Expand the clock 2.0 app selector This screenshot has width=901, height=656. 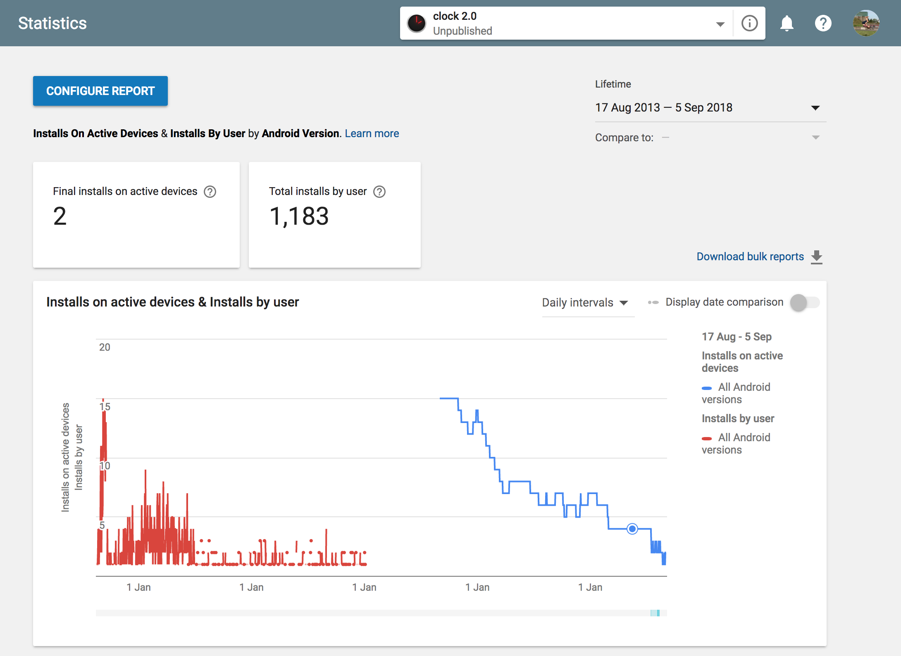[720, 24]
